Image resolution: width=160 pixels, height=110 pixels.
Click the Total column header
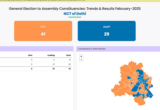click(68, 55)
